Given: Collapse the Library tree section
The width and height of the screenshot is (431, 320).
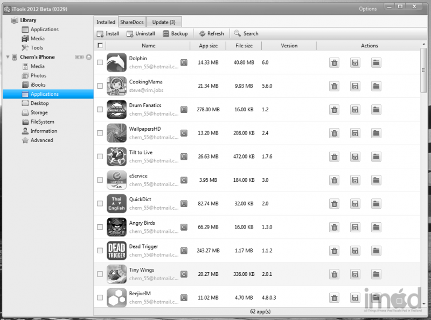Looking at the screenshot, I should click(x=8, y=20).
